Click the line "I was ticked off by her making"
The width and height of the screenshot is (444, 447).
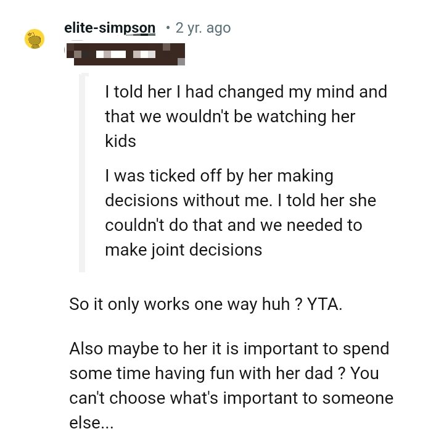click(219, 176)
